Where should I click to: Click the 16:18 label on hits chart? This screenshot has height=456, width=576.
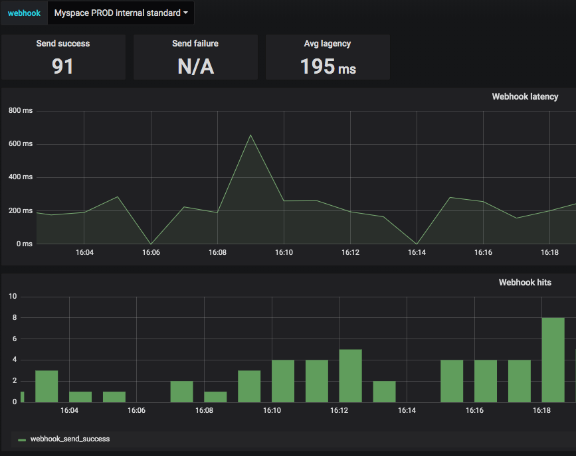click(x=541, y=410)
